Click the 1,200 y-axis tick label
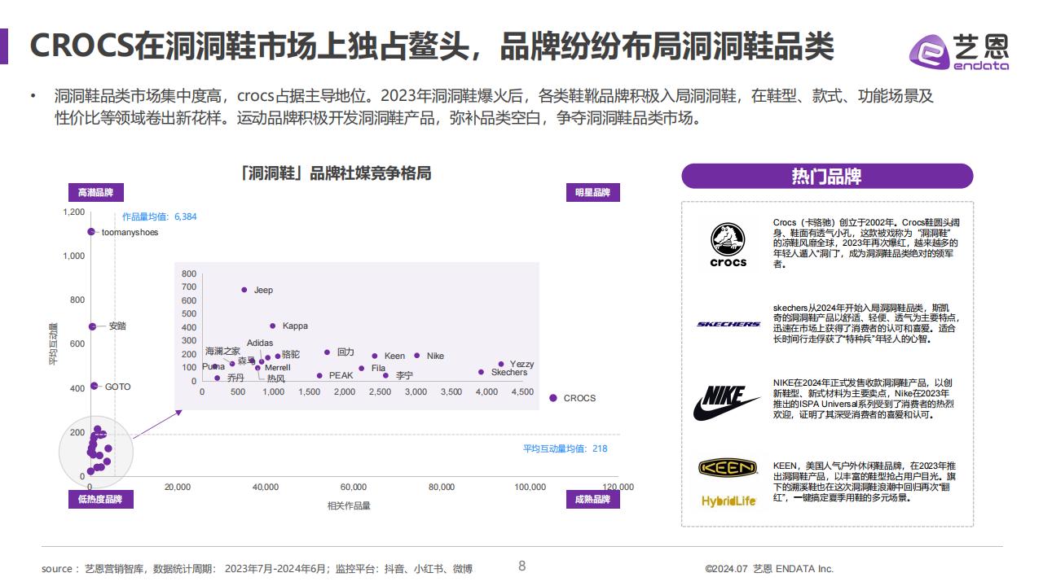The image size is (1043, 586). point(73,212)
